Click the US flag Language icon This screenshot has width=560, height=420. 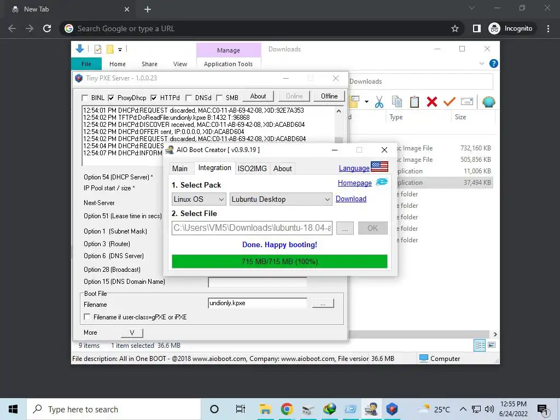(x=380, y=167)
